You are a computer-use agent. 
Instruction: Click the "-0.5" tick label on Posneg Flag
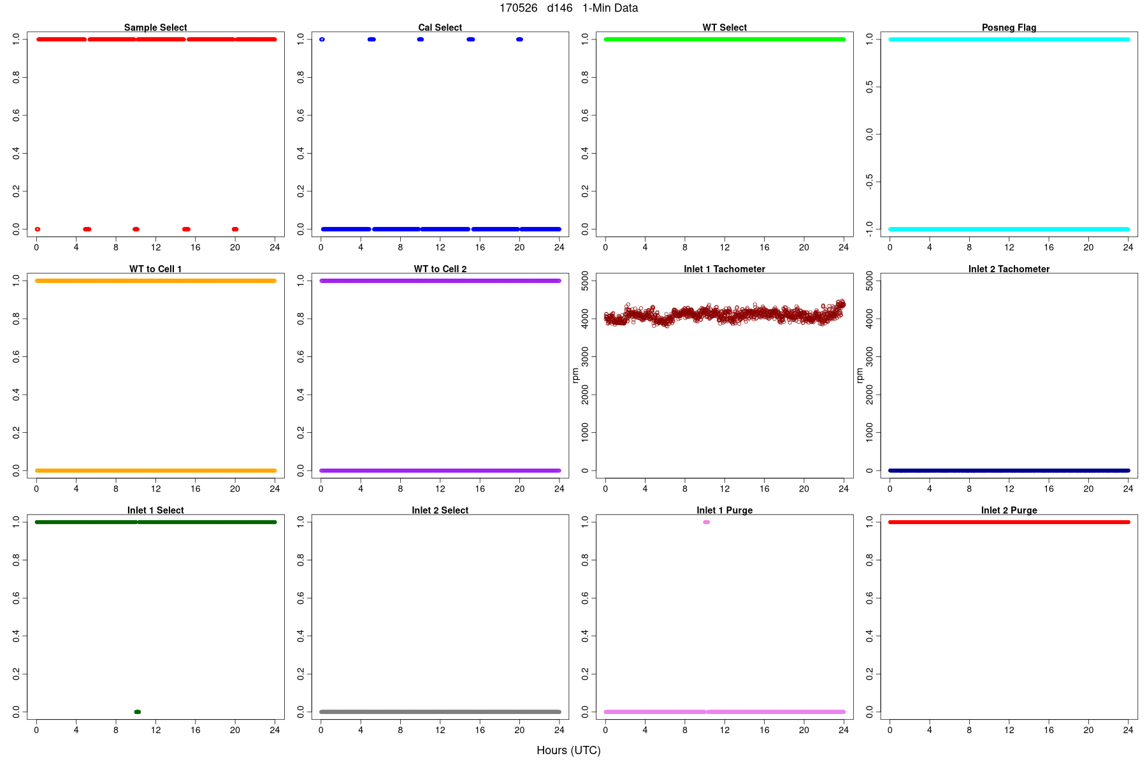point(870,182)
